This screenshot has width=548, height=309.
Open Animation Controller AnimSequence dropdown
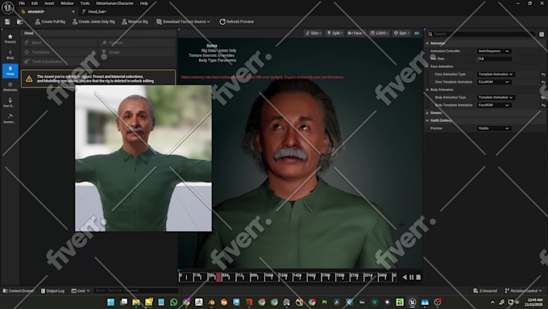494,51
